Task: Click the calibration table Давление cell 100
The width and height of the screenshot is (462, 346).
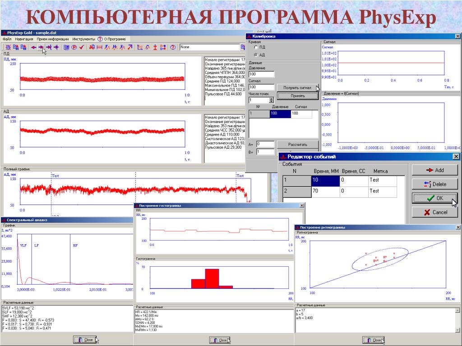Action: tap(280, 114)
